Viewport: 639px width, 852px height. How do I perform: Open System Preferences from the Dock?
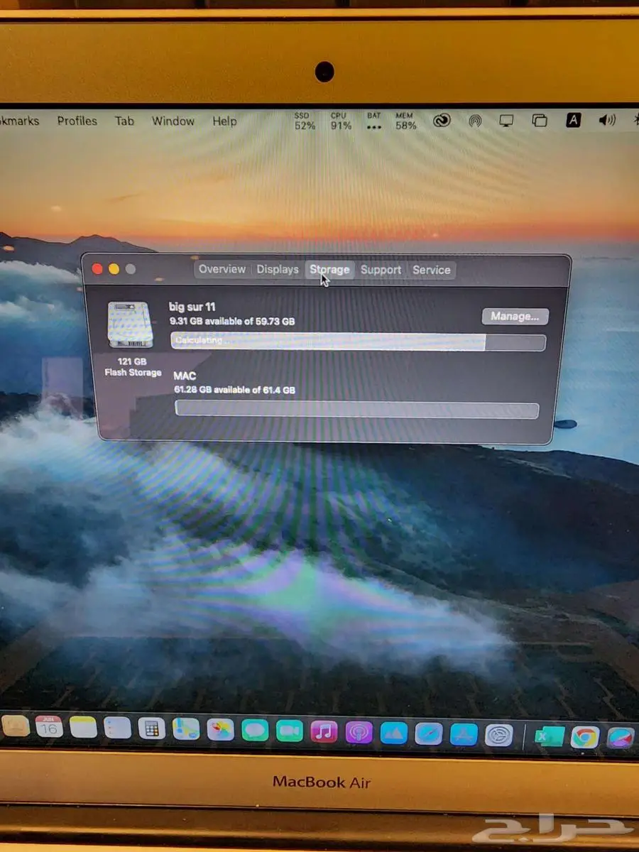click(x=498, y=735)
